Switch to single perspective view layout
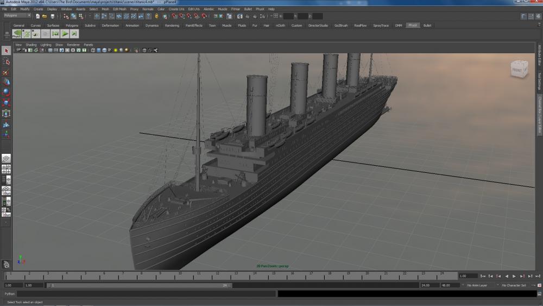 (6, 158)
